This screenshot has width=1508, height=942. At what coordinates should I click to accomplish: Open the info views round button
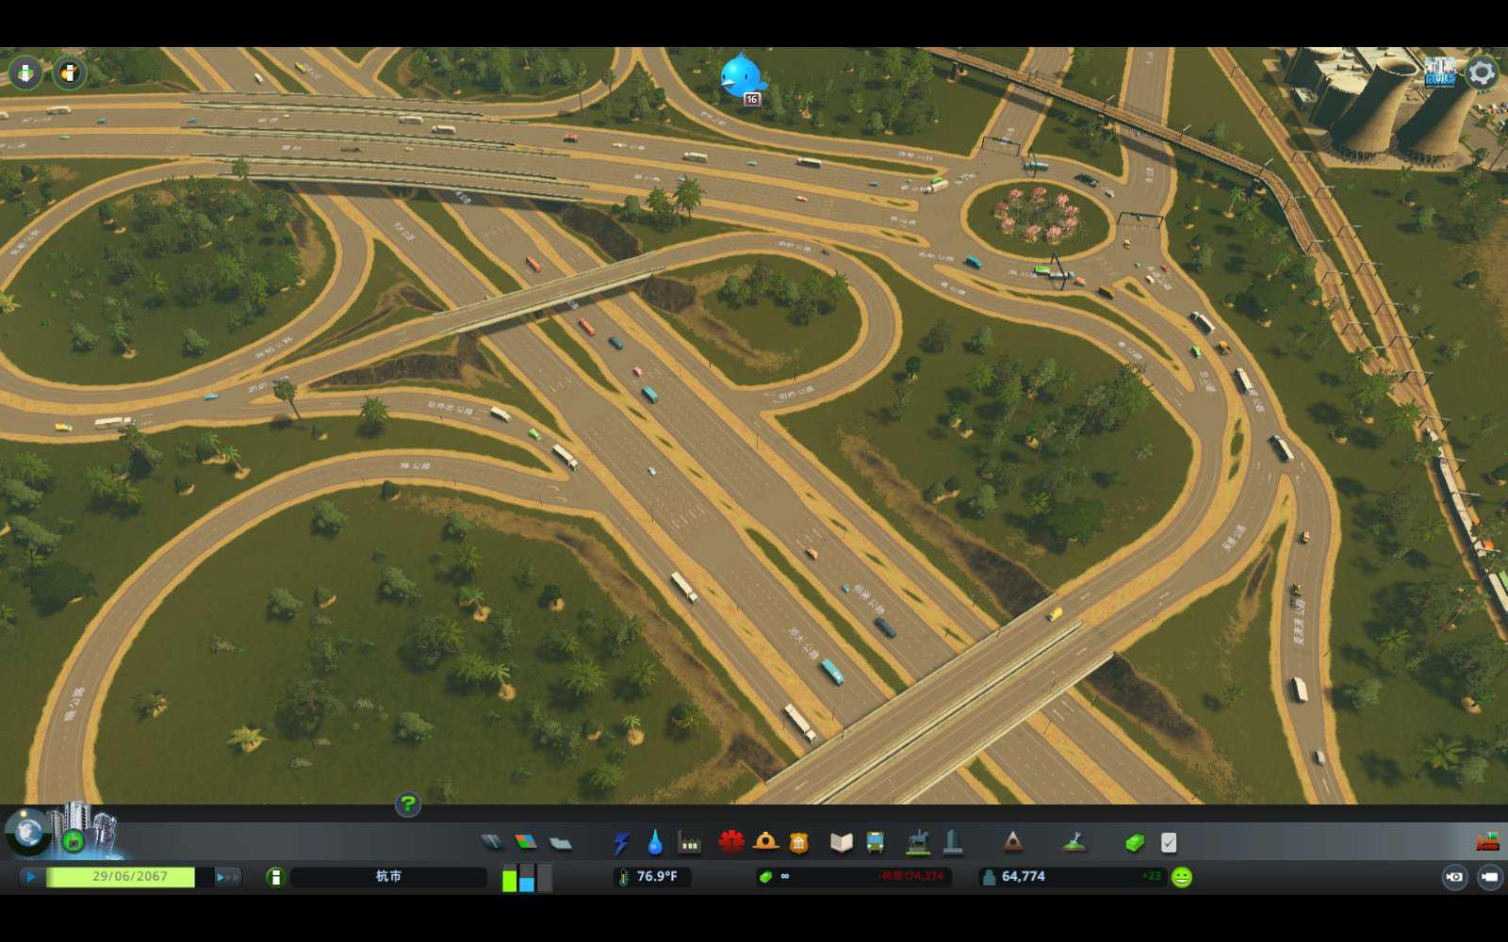click(x=69, y=73)
